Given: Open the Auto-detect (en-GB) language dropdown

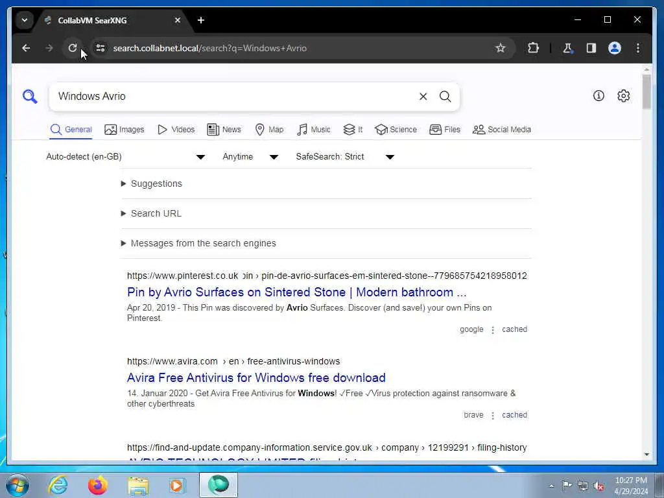Looking at the screenshot, I should [x=126, y=157].
